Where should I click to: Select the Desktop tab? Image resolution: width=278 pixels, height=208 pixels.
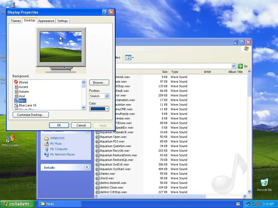coord(30,20)
